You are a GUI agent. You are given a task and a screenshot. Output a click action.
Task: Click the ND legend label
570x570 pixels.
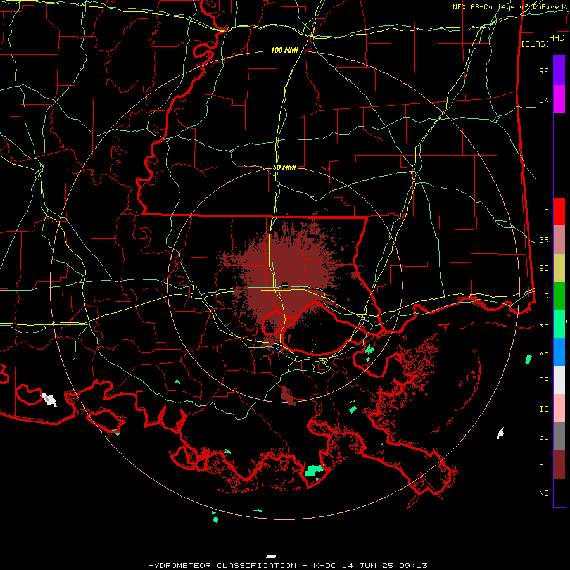(x=543, y=493)
